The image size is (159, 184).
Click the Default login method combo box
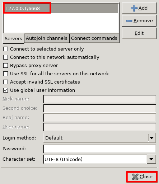click(99, 138)
